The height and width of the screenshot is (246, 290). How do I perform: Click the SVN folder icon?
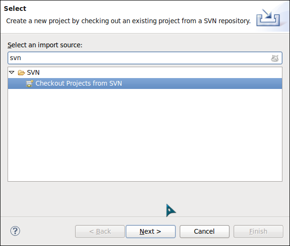point(21,72)
